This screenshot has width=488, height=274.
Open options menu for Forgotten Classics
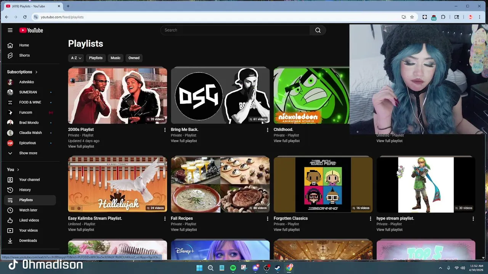[x=370, y=218]
